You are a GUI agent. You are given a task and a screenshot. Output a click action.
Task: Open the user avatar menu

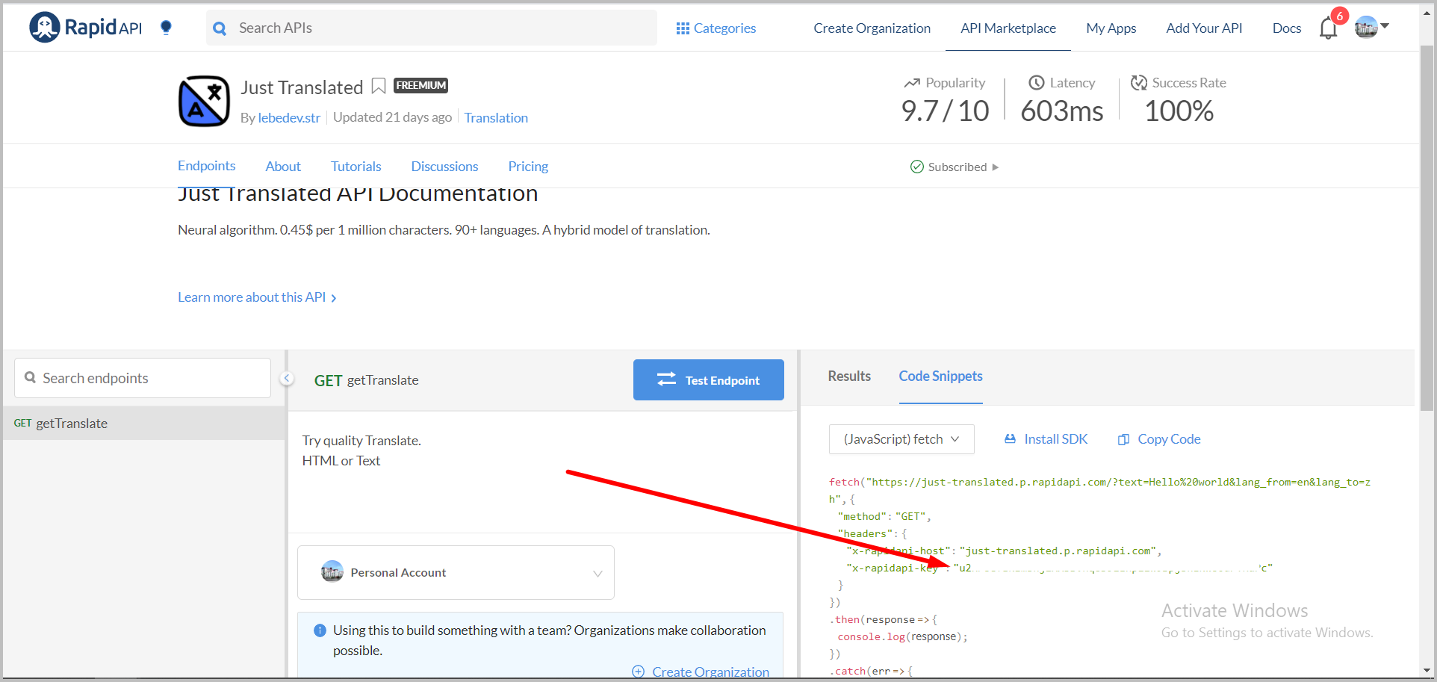(x=1371, y=27)
